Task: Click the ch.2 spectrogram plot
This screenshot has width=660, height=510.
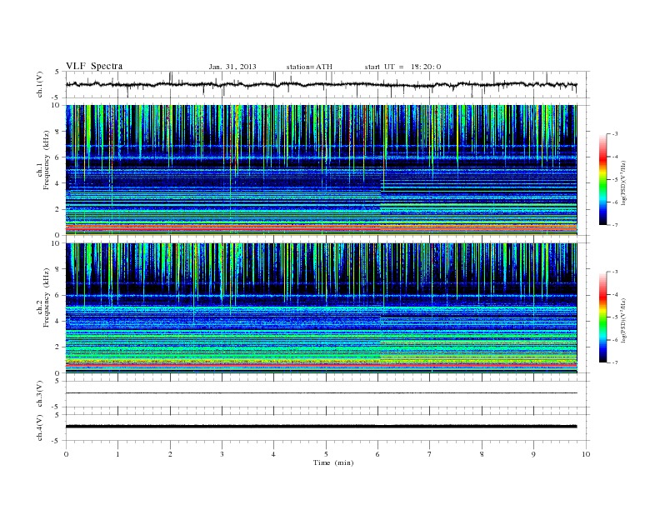Action: (x=321, y=308)
